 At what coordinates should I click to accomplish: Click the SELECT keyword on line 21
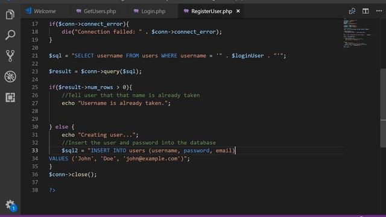pos(84,55)
